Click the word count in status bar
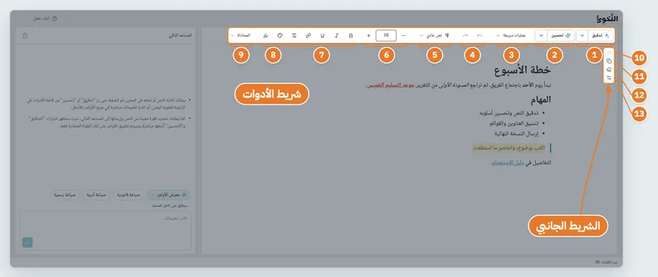The width and height of the screenshot is (658, 277). pyautogui.click(x=606, y=262)
